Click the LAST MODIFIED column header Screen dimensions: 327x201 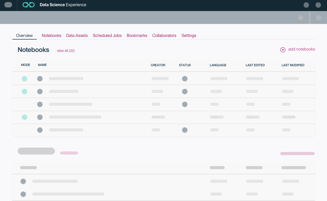(293, 65)
